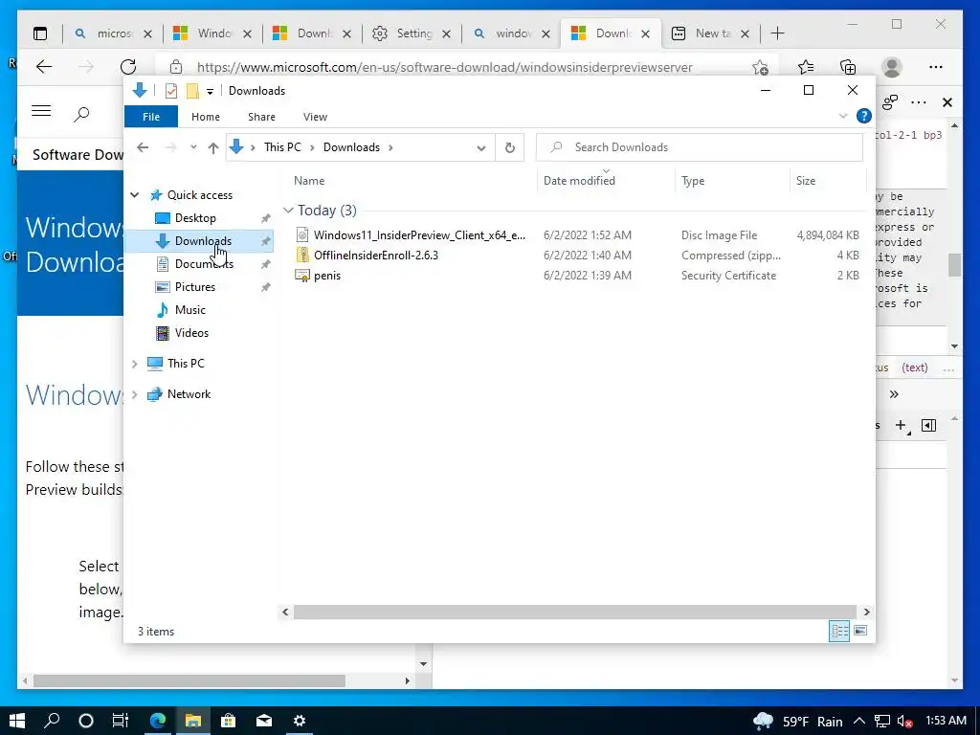Reload the Edge page
This screenshot has height=735, width=980.
click(x=128, y=67)
